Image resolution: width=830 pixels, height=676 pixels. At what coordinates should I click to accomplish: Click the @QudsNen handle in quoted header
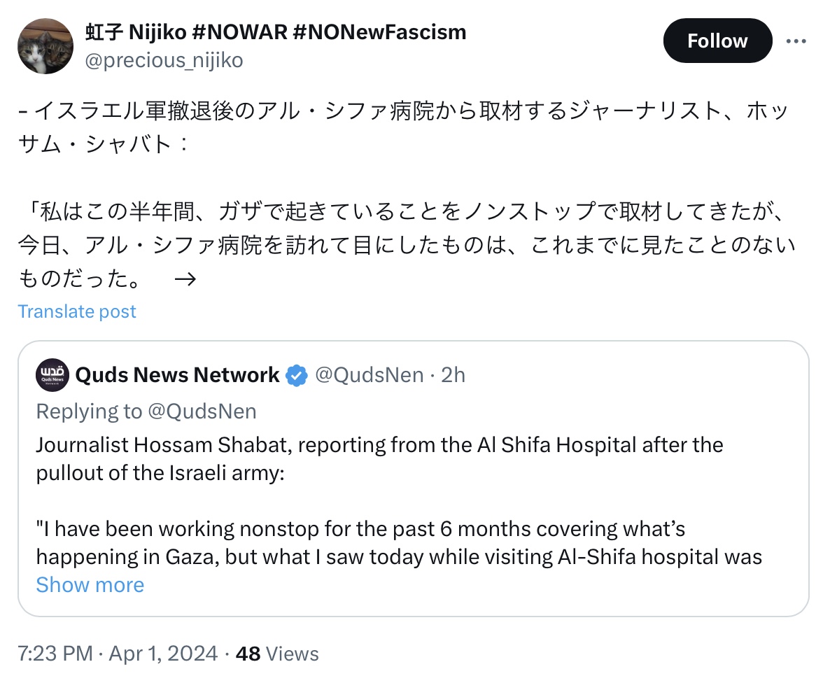370,375
